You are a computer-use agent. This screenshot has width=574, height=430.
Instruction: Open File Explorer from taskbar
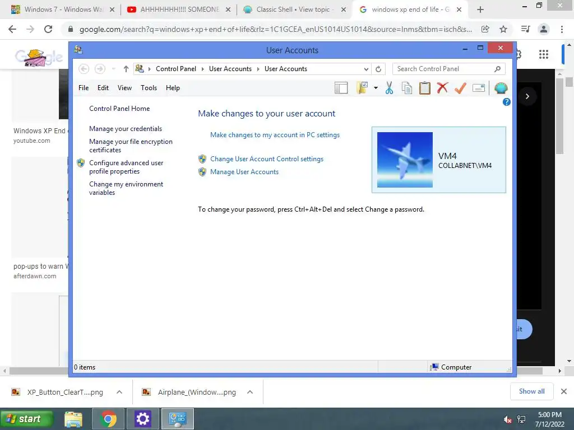pos(73,419)
